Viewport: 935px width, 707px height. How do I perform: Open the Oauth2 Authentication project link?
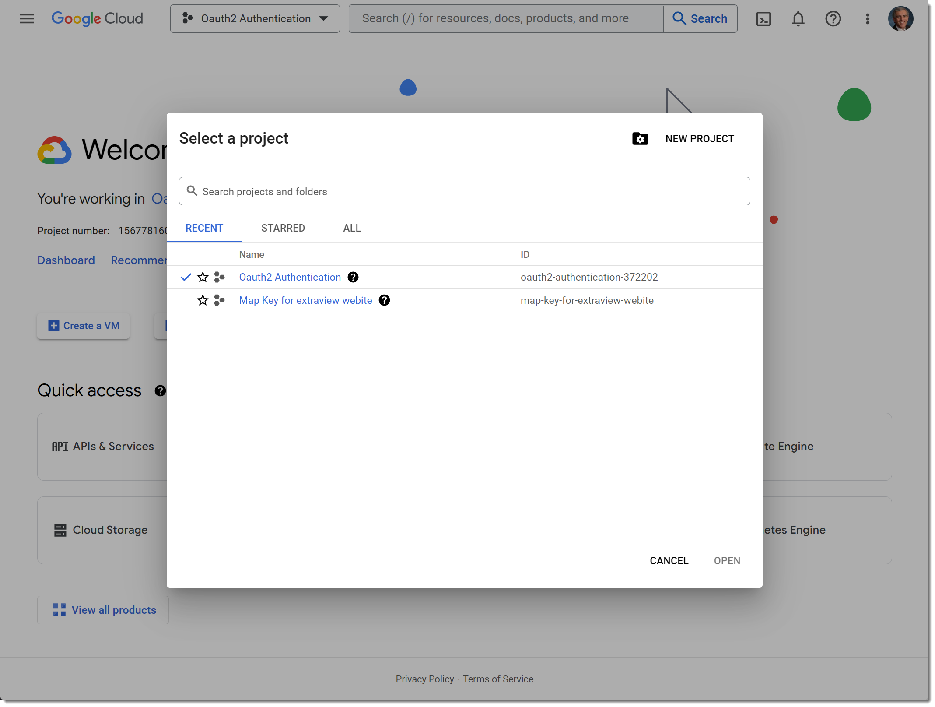pyautogui.click(x=290, y=277)
